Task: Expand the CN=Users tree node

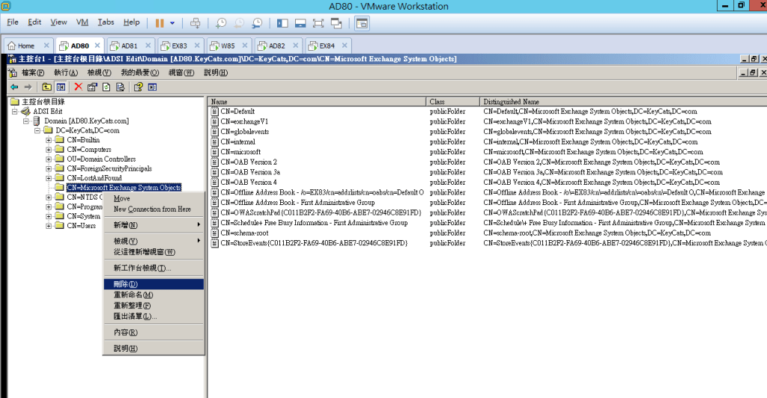Action: [49, 226]
